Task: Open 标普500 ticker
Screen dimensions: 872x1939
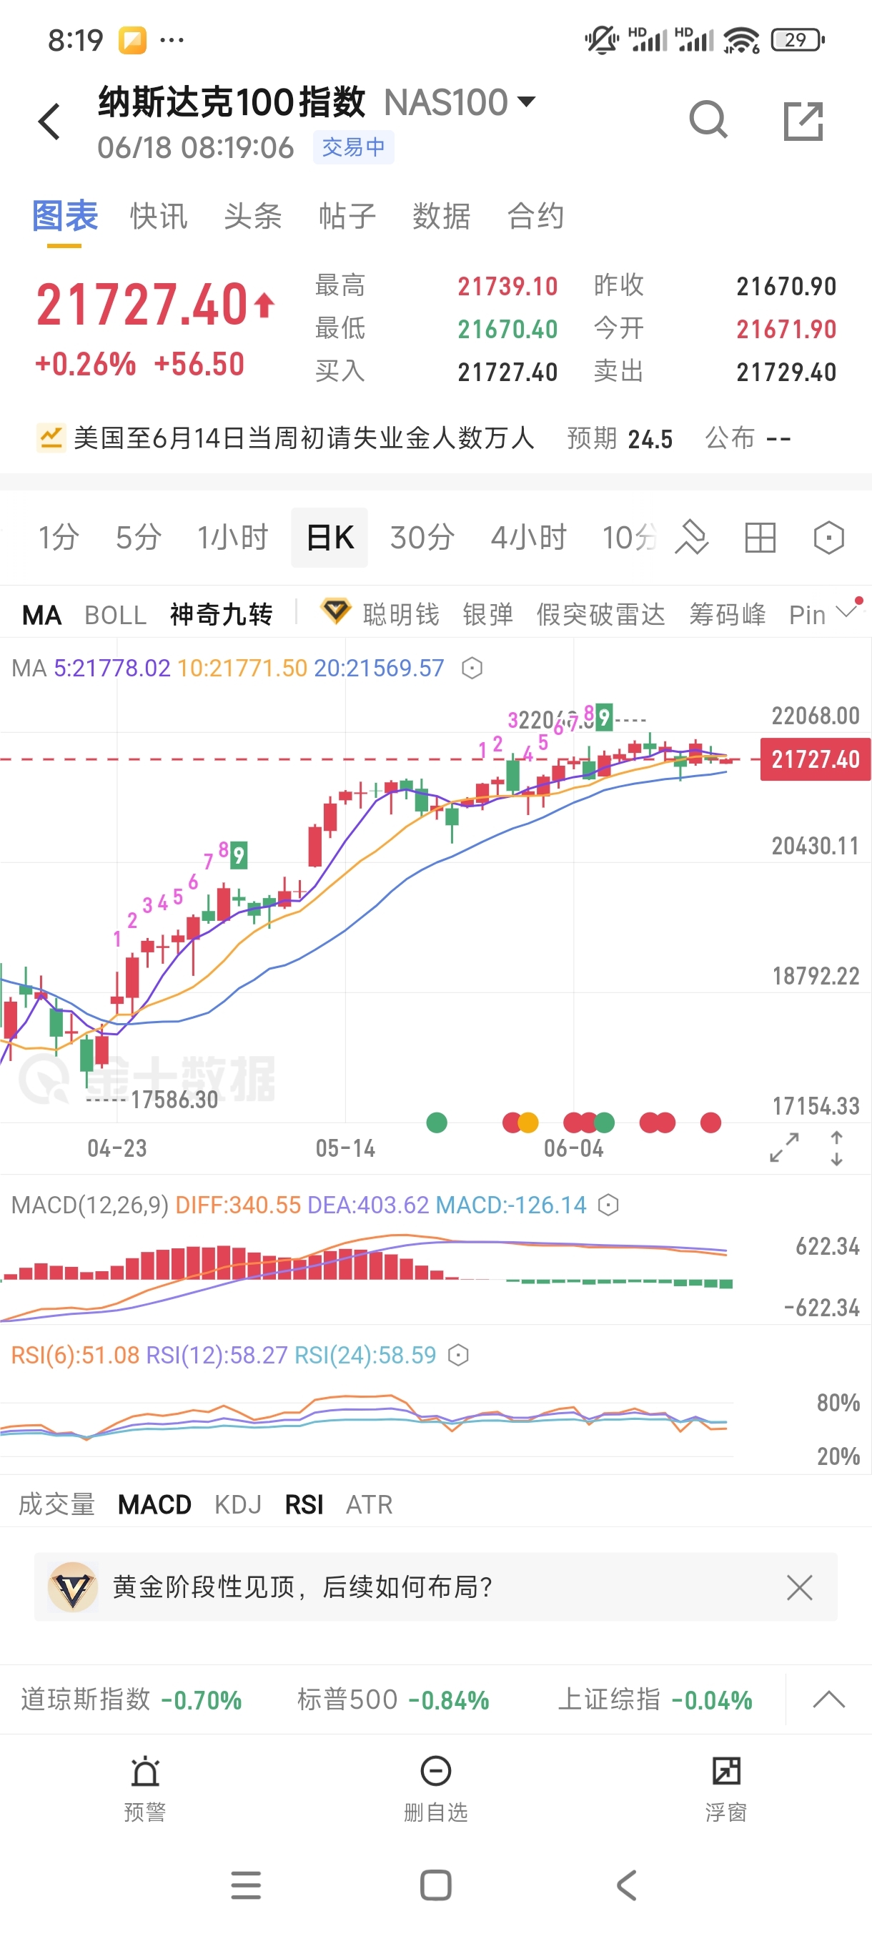Action: click(x=392, y=1699)
